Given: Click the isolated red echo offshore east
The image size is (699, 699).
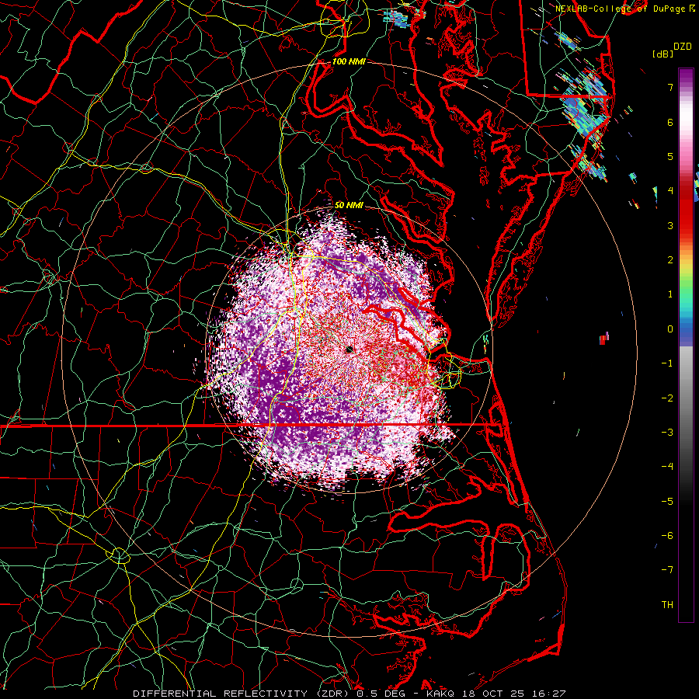Looking at the screenshot, I should click(x=603, y=339).
